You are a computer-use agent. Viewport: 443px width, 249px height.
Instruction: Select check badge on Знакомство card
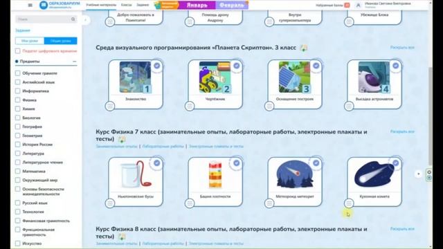(x=157, y=66)
